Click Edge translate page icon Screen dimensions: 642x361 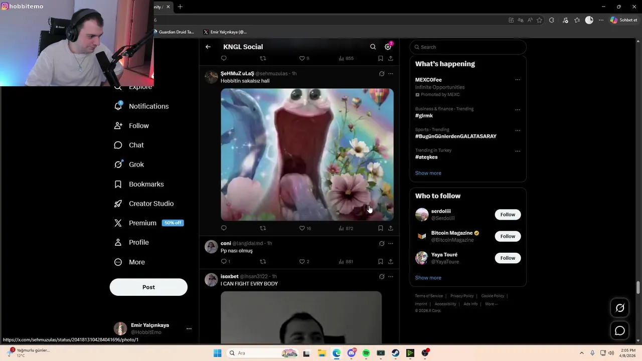(x=521, y=20)
